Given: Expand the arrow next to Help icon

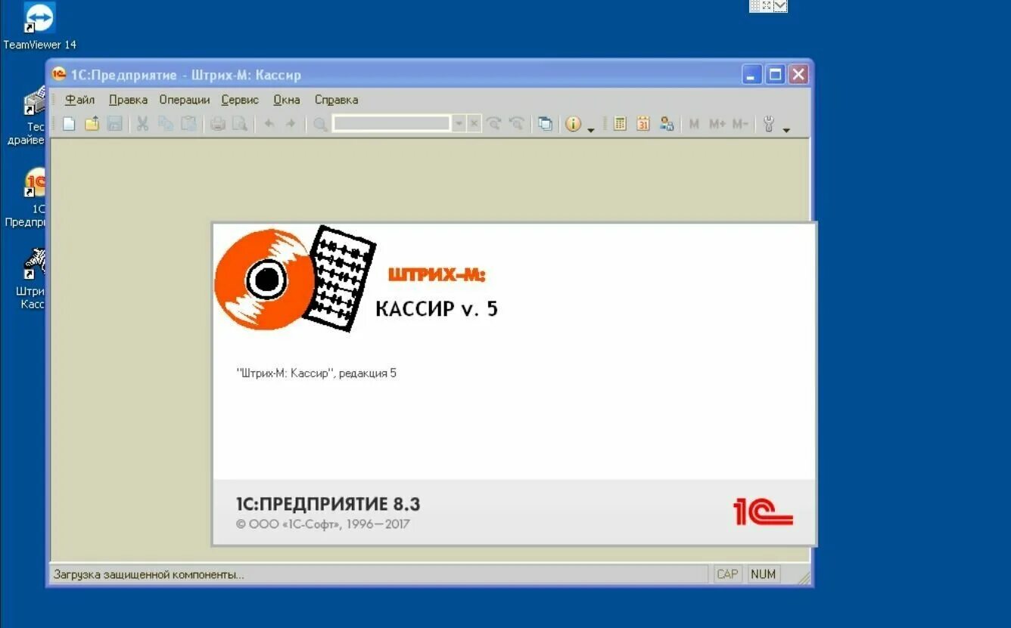Looking at the screenshot, I should [x=590, y=130].
